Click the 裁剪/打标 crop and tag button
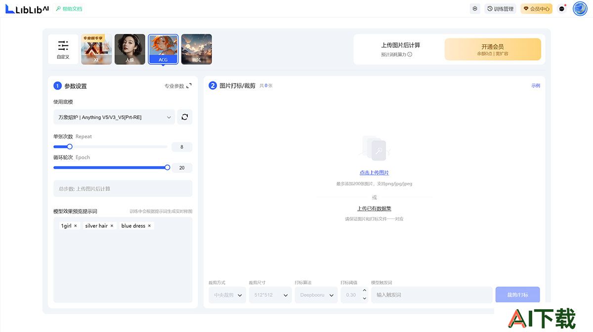This screenshot has height=332, width=593. (518, 295)
